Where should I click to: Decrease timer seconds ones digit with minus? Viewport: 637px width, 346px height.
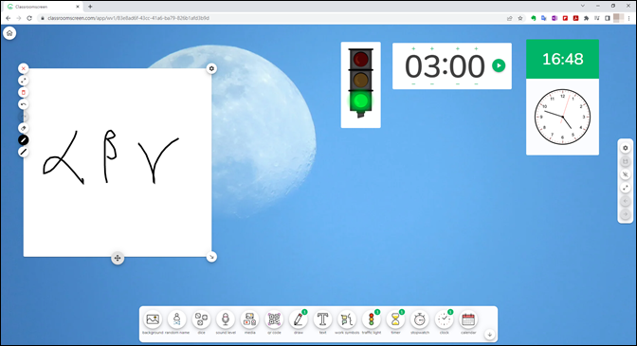click(x=476, y=84)
